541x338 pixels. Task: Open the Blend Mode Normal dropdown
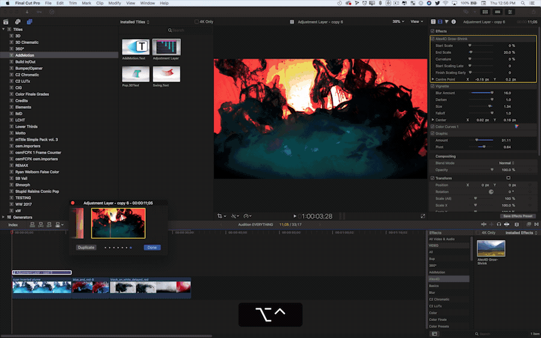507,163
